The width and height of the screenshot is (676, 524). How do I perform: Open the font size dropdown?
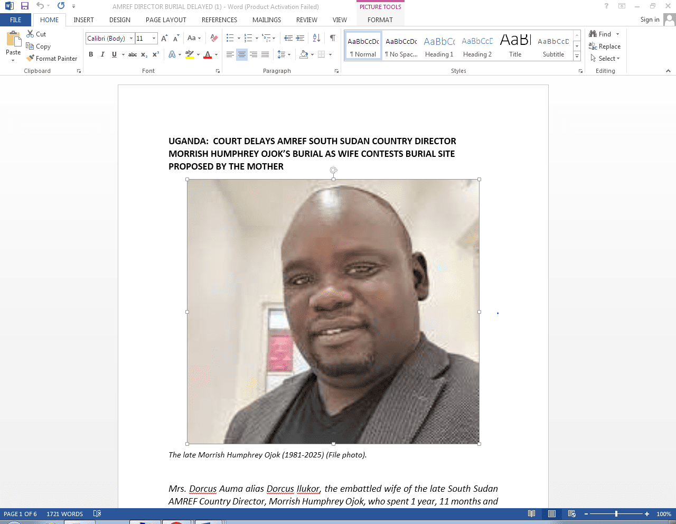click(x=154, y=39)
